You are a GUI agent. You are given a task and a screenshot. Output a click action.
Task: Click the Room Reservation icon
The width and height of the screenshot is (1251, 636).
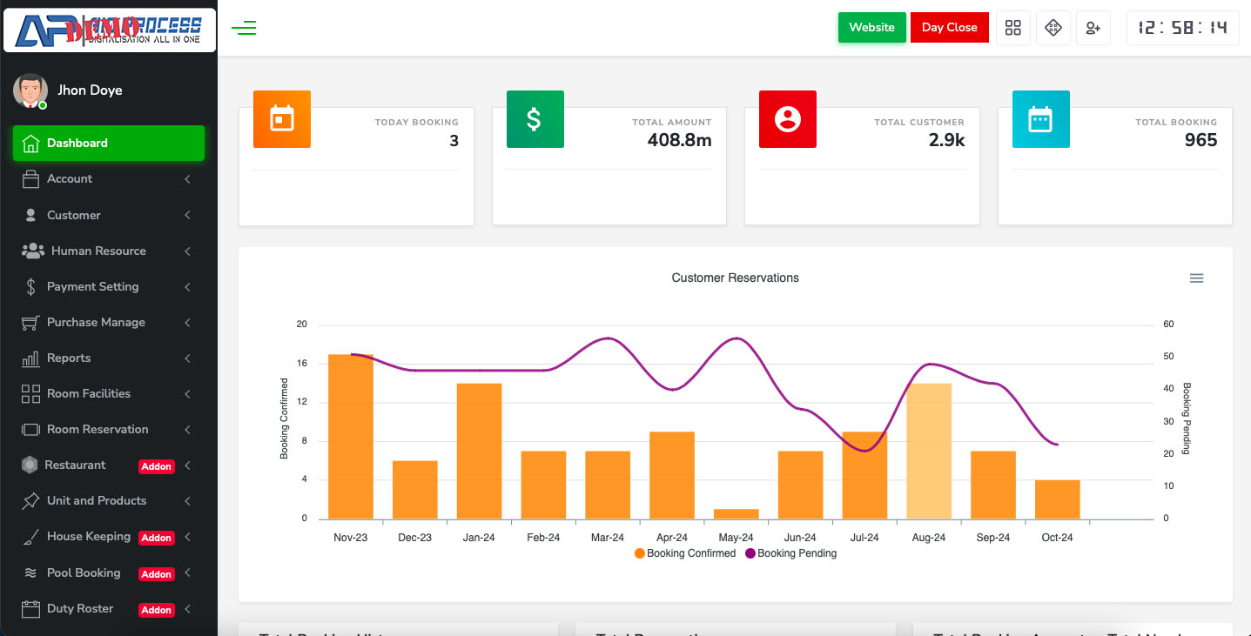click(30, 430)
